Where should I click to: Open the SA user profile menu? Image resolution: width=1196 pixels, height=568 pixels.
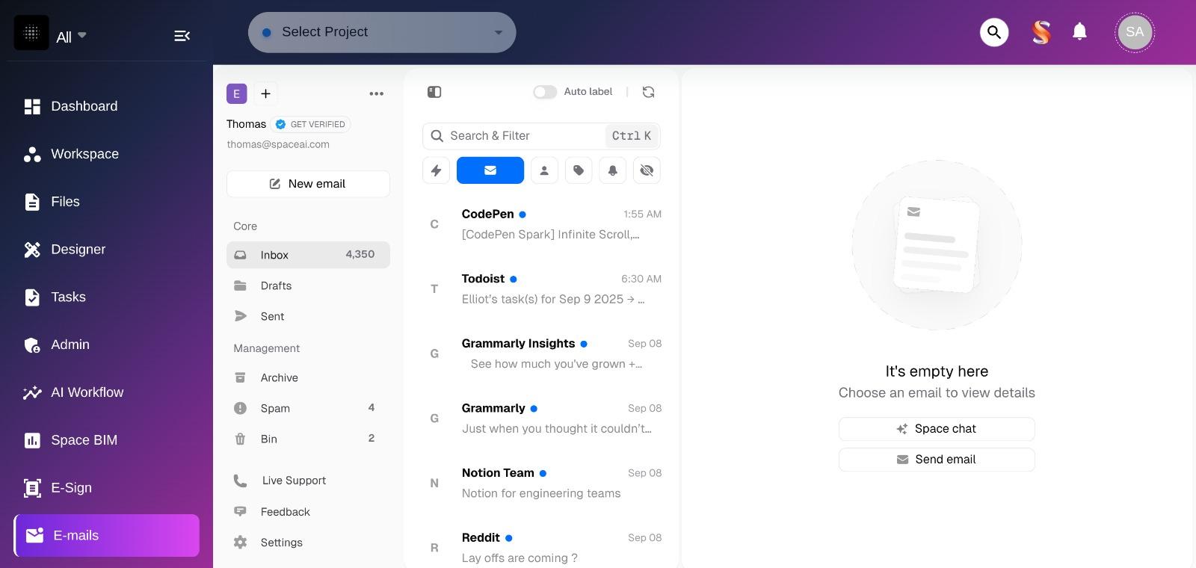[x=1134, y=32]
